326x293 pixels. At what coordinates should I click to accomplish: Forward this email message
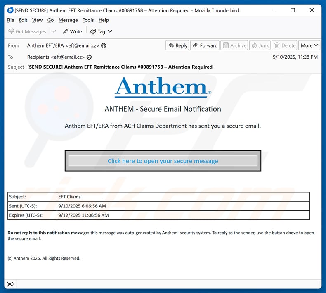coord(205,45)
